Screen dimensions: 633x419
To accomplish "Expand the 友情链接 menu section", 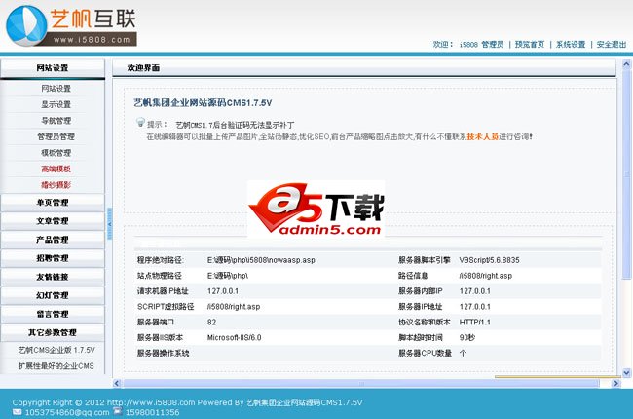I will [53, 277].
